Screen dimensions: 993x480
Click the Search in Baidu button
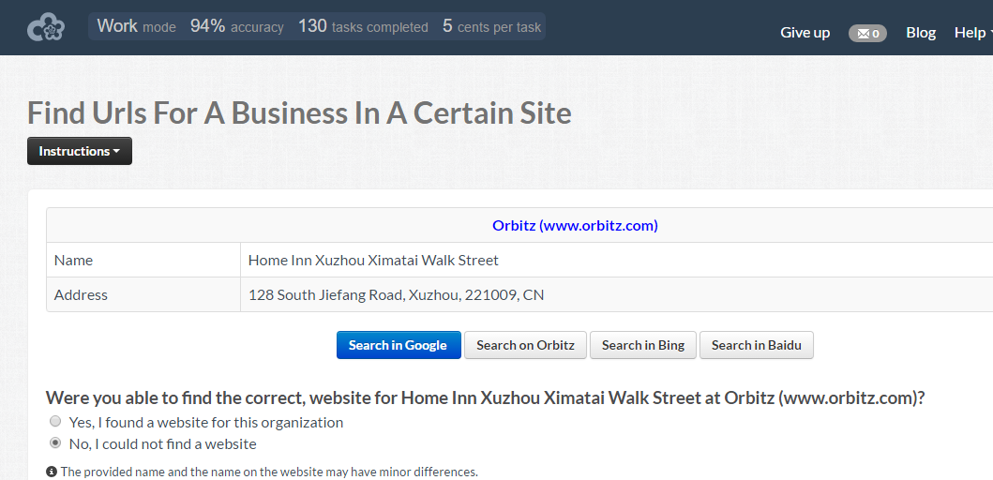756,345
